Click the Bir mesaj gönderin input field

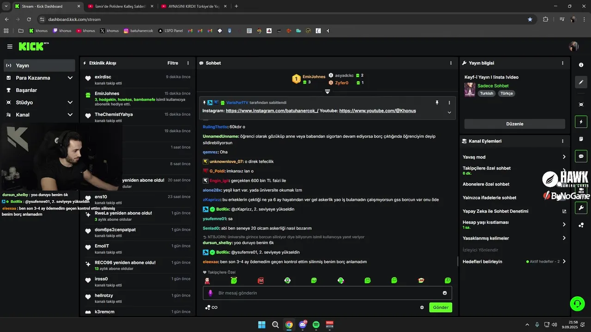coord(327,293)
